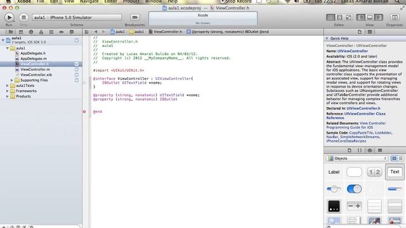This screenshot has width=406, height=228.
Task: Open CopyPasteTile sample code link
Action: tap(361, 132)
